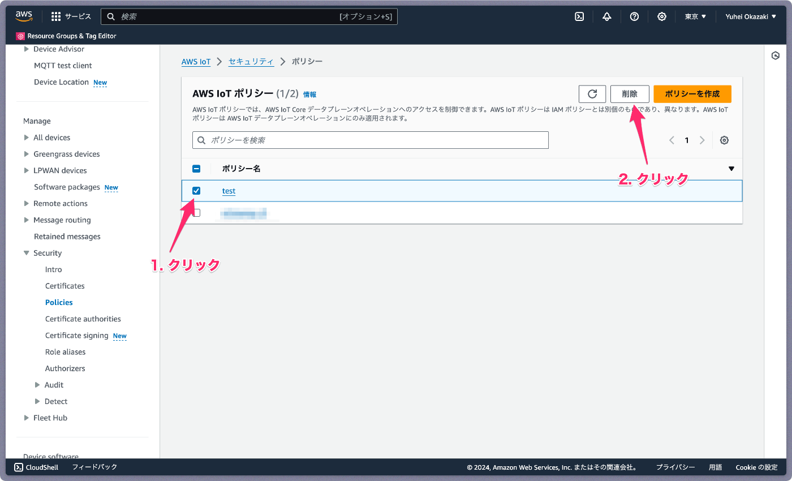792x481 pixels.
Task: Open MQTT test client page
Action: tap(63, 66)
